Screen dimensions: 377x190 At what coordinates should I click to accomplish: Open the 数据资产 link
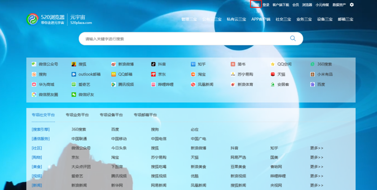(x=339, y=5)
